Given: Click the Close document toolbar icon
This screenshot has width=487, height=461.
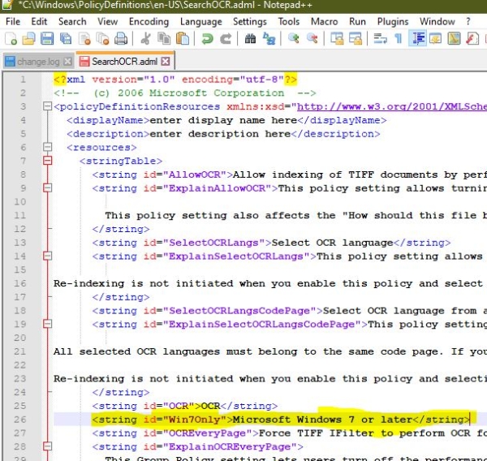Looking at the screenshot, I should point(84,39).
